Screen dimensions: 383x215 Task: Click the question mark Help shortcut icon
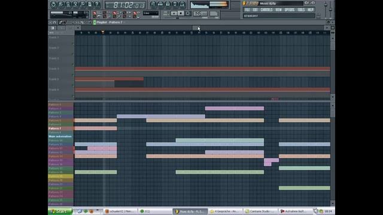[97, 4]
